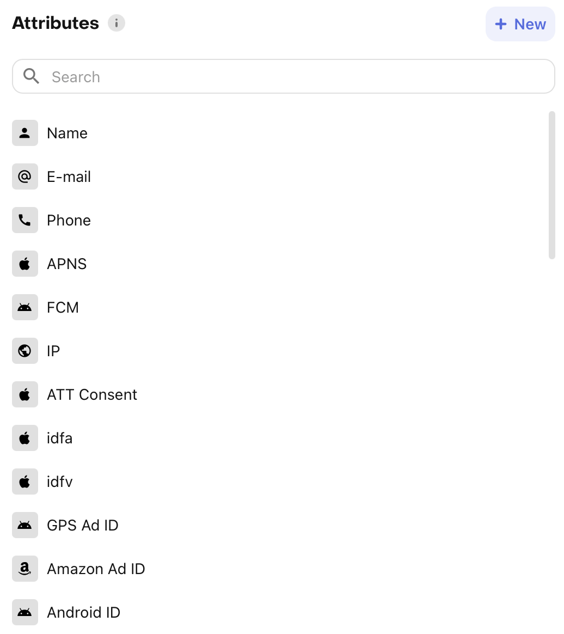Choose the Amazon Ad ID attribute

point(96,569)
